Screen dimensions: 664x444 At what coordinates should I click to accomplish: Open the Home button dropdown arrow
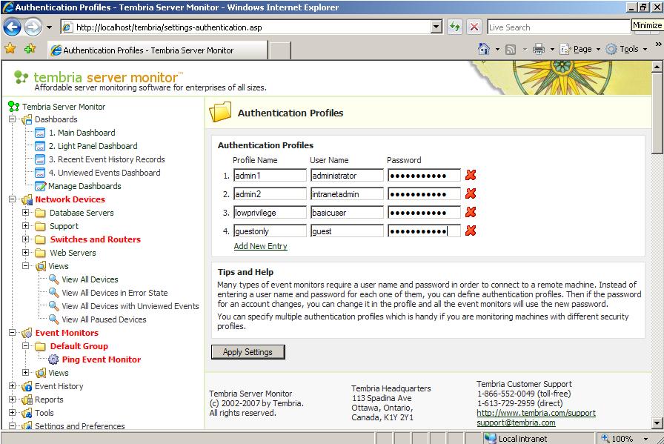tap(497, 50)
